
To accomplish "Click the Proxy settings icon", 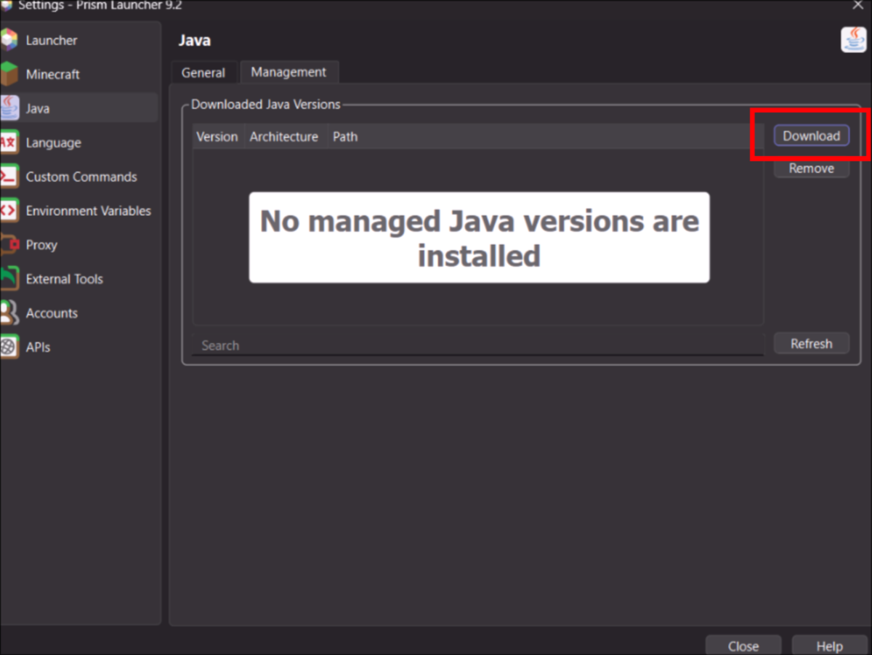I will [9, 245].
